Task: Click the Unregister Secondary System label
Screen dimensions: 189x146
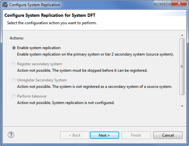Action: tap(42, 80)
